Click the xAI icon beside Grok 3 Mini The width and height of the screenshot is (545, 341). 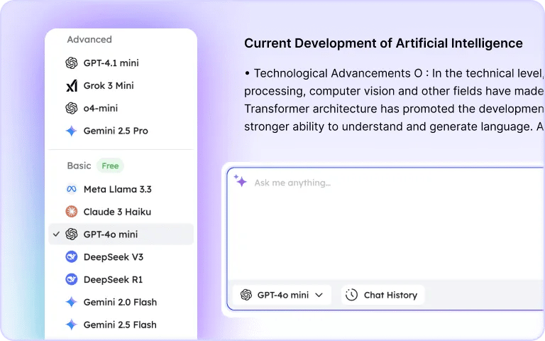point(71,86)
